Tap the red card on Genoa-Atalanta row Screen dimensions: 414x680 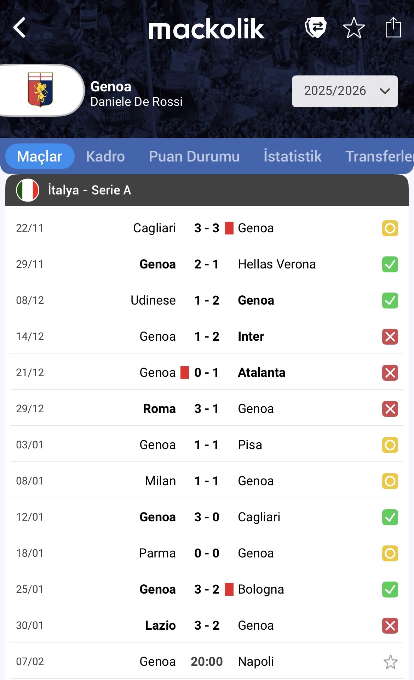(x=185, y=373)
